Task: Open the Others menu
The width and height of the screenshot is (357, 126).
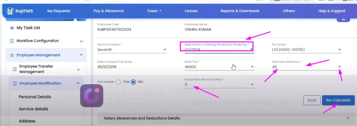Action: (289, 11)
